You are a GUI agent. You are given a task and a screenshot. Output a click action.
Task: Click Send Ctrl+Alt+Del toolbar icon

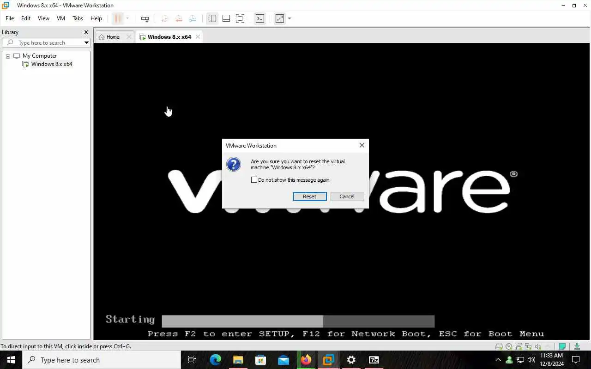coord(145,18)
